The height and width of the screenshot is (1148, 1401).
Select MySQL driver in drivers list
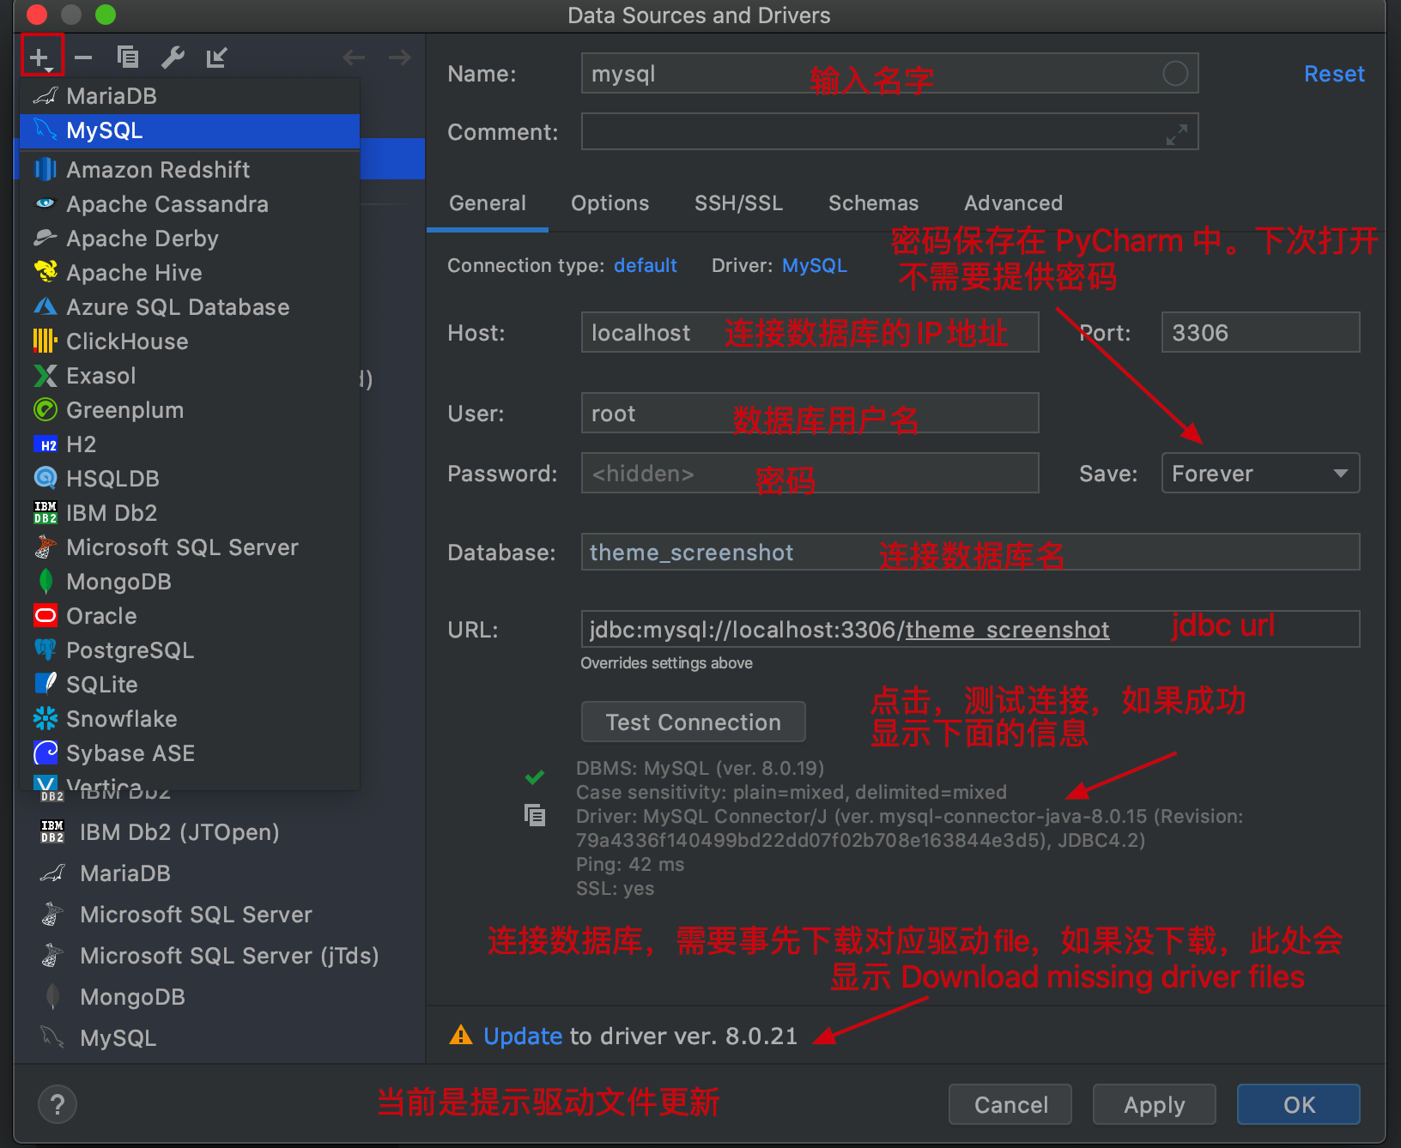click(220, 1038)
